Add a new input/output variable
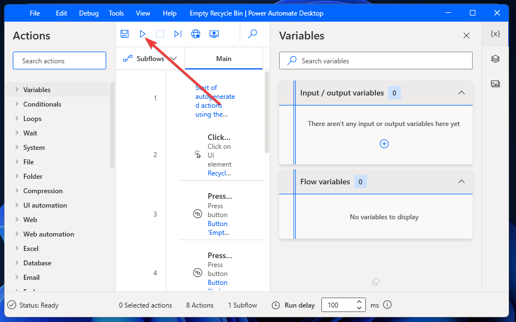 tap(384, 144)
